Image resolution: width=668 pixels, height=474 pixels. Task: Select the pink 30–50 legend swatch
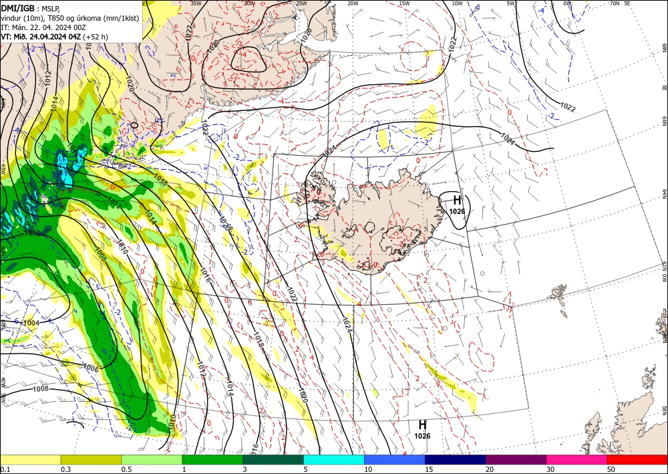click(577, 459)
